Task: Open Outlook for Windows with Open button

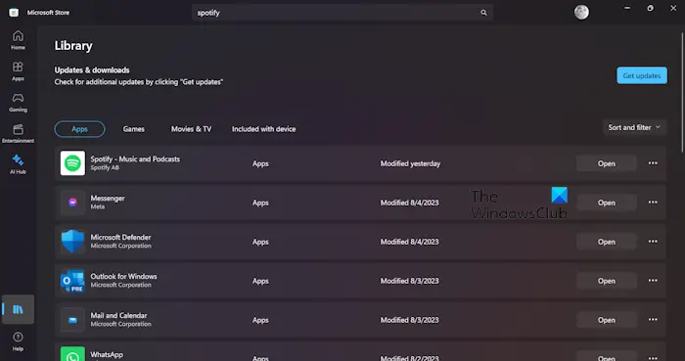Action: click(607, 281)
